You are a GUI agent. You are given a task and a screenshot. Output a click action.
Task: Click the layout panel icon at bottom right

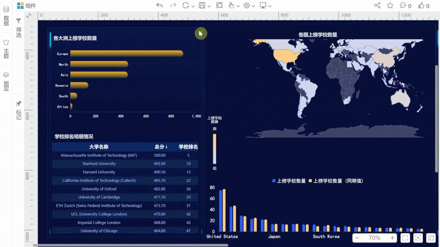coord(431,238)
